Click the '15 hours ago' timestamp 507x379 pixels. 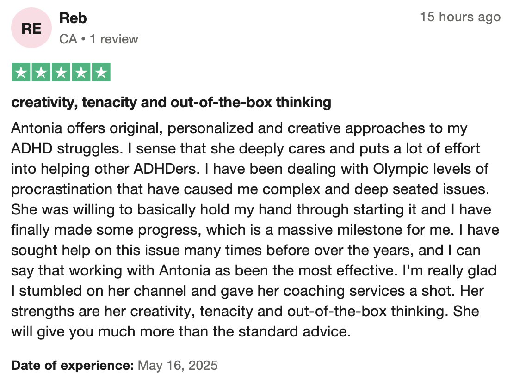click(460, 17)
